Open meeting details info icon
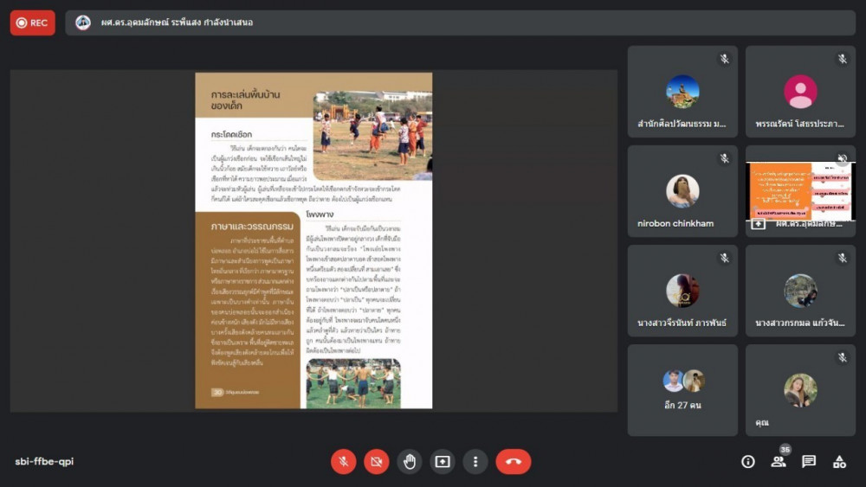The height and width of the screenshot is (487, 866). point(748,462)
